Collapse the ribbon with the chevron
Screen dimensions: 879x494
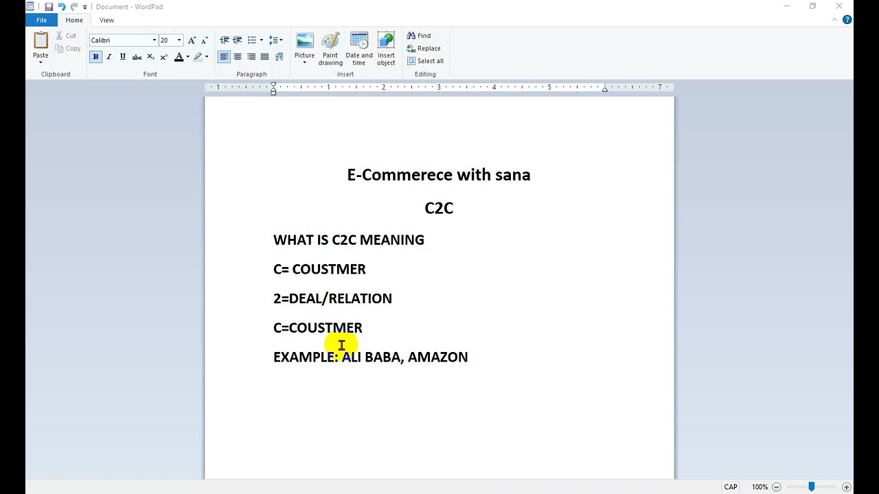coord(834,20)
